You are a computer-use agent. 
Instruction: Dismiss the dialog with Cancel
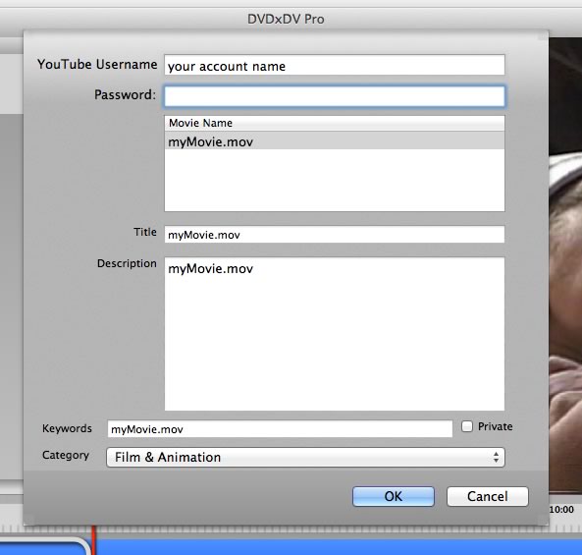tap(488, 496)
